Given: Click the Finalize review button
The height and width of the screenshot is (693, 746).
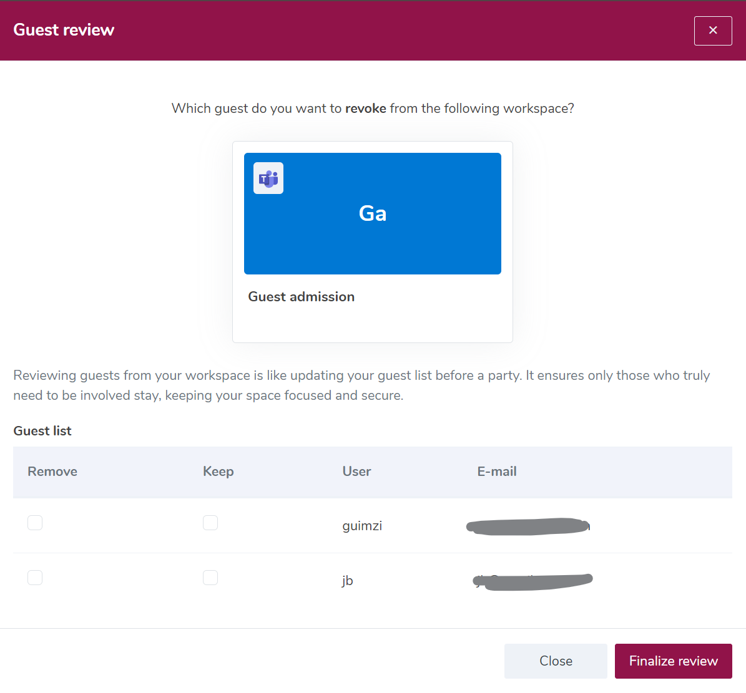Looking at the screenshot, I should (x=673, y=661).
